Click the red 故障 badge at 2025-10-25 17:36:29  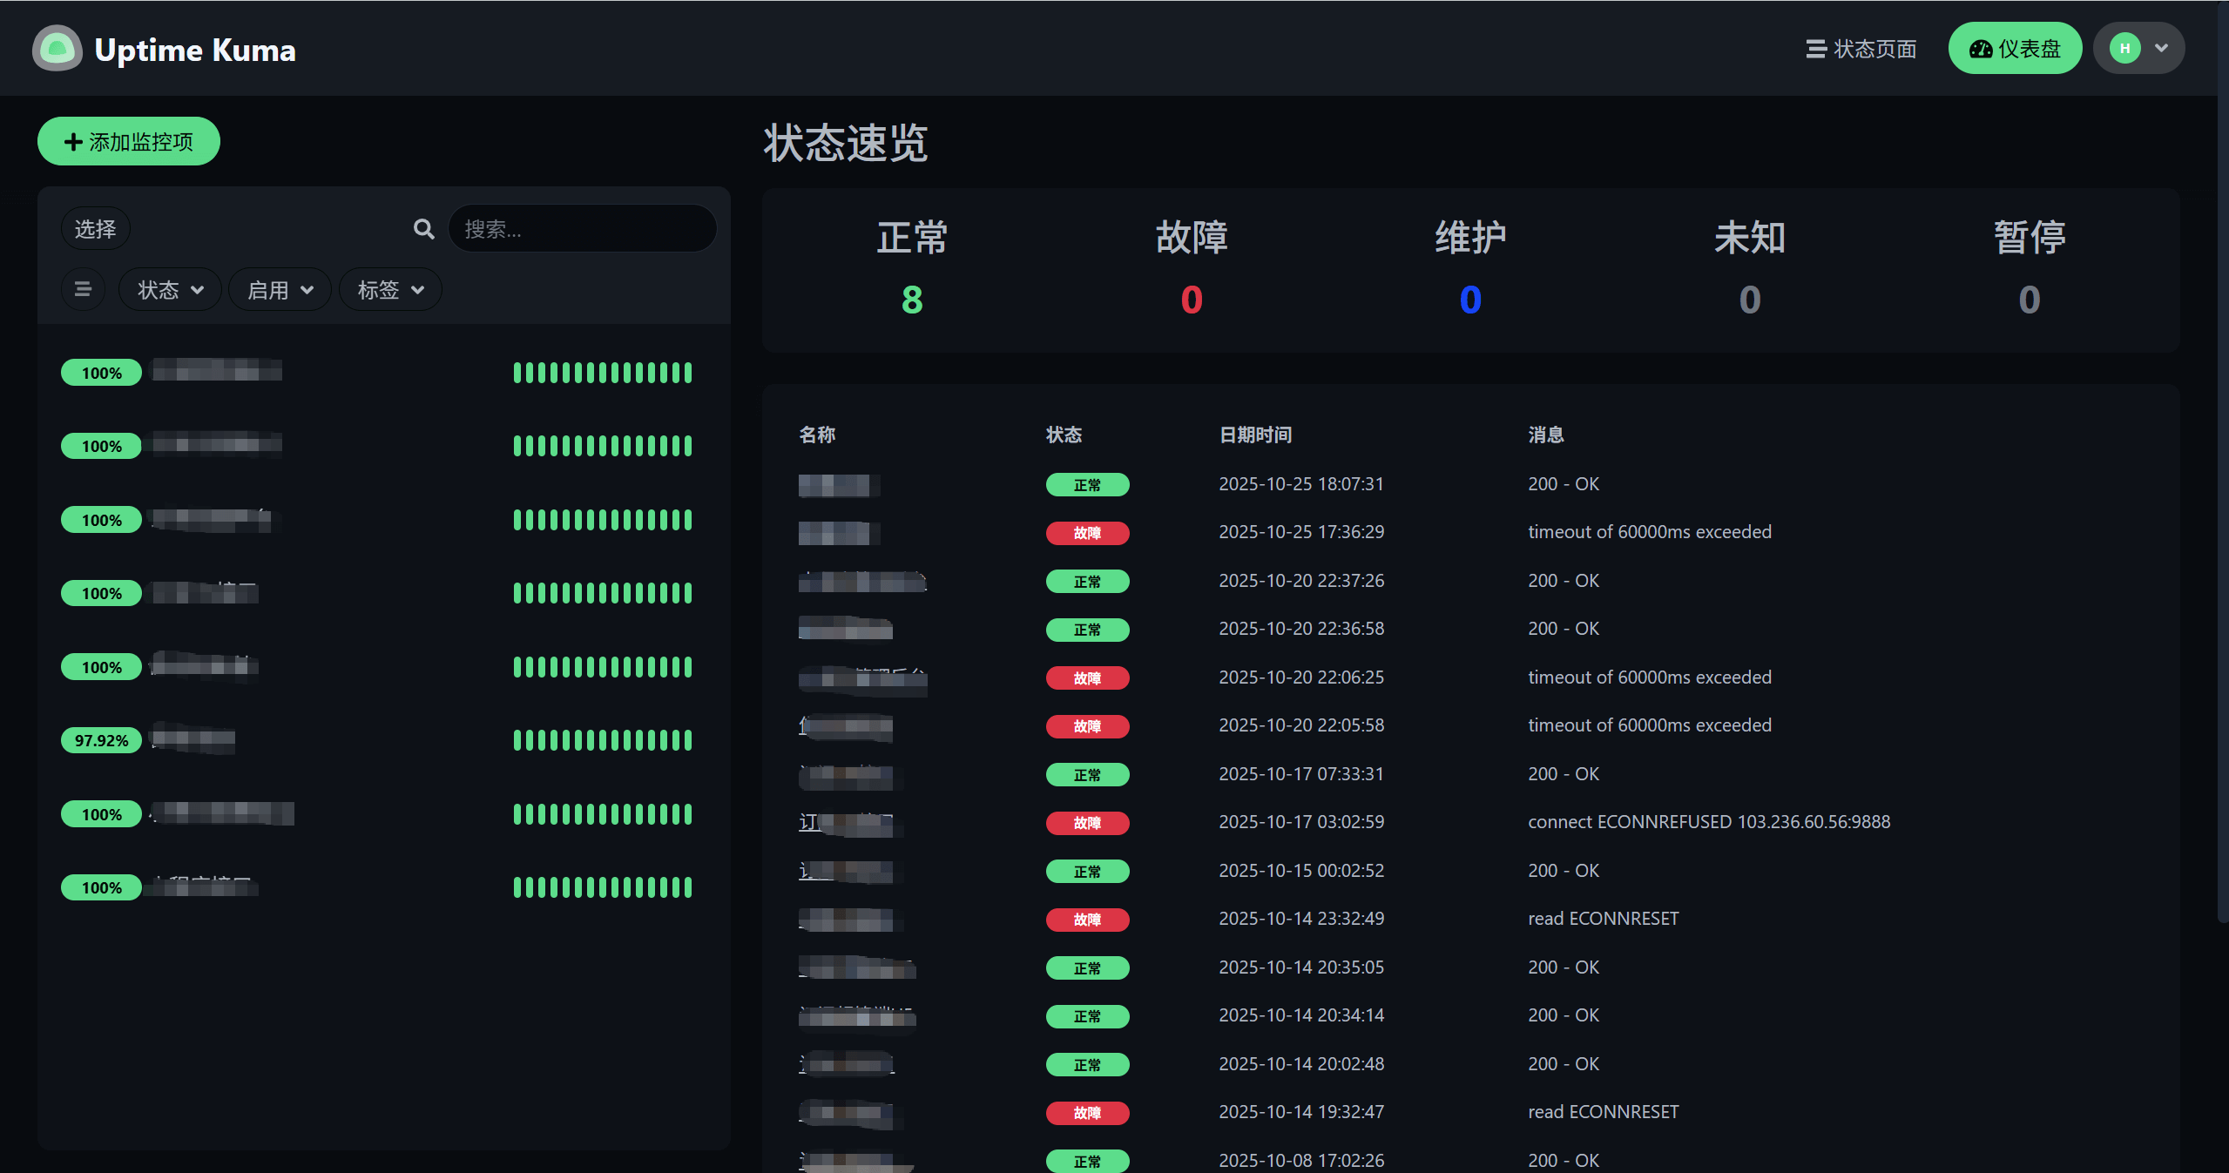[x=1087, y=533]
